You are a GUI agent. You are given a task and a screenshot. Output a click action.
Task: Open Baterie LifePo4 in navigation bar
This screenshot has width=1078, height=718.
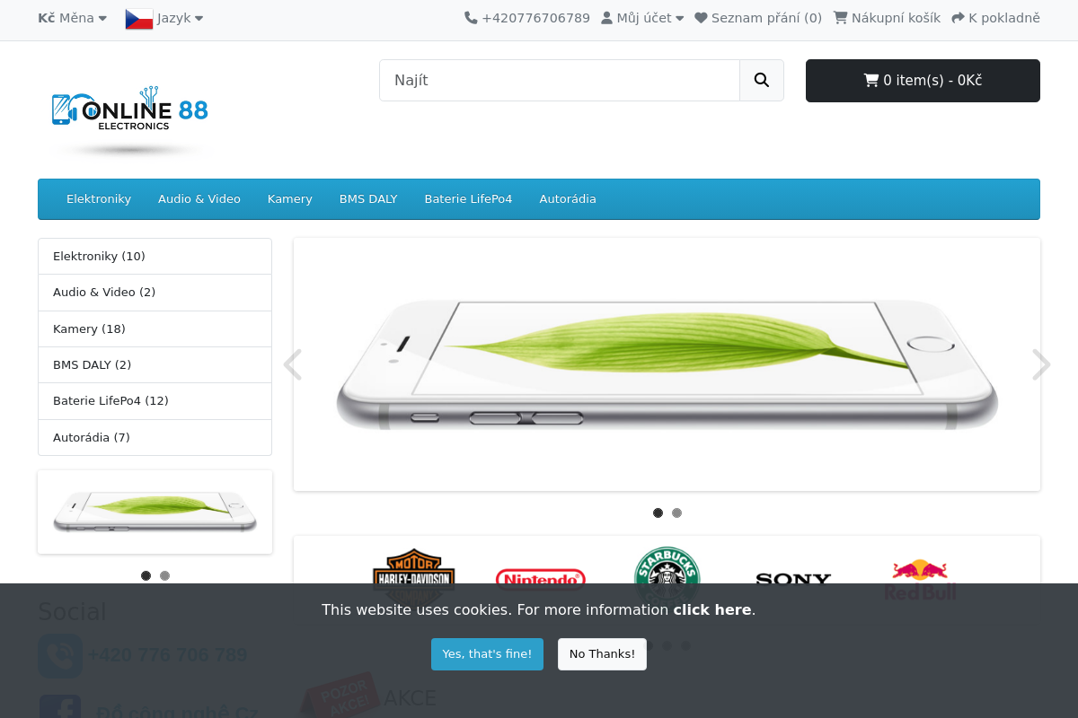468,199
